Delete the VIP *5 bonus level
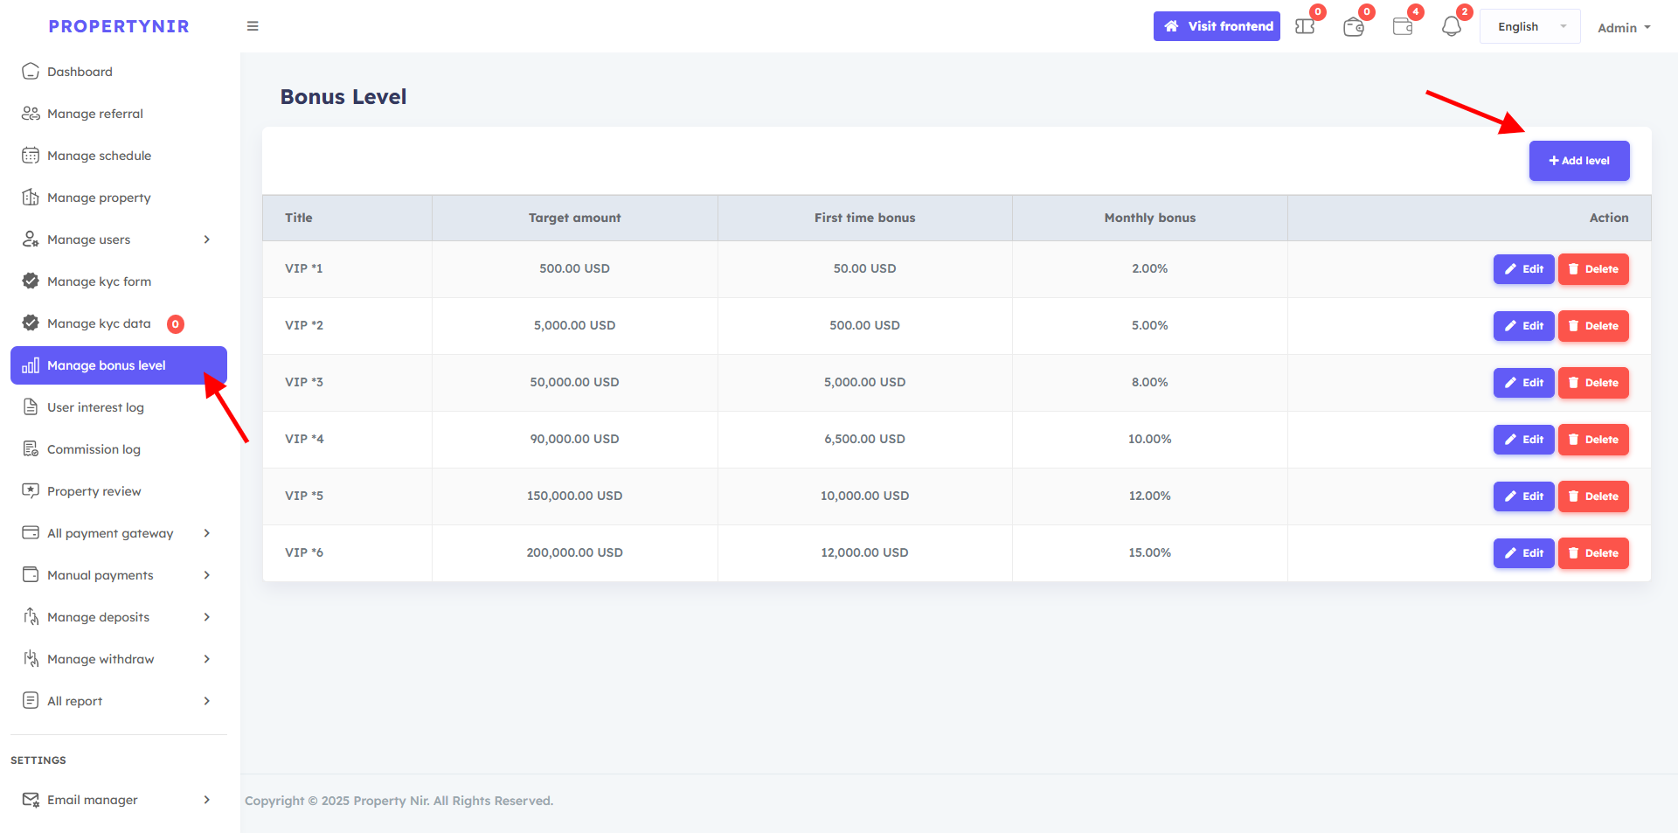 tap(1593, 496)
